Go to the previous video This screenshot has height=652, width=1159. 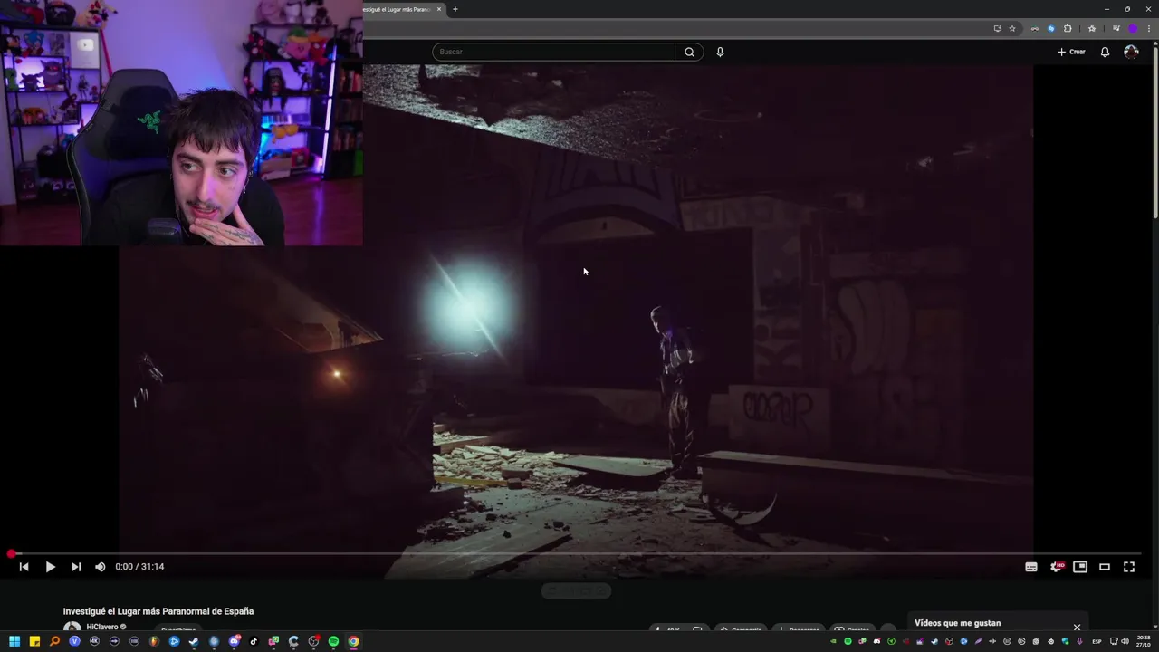[x=24, y=567]
